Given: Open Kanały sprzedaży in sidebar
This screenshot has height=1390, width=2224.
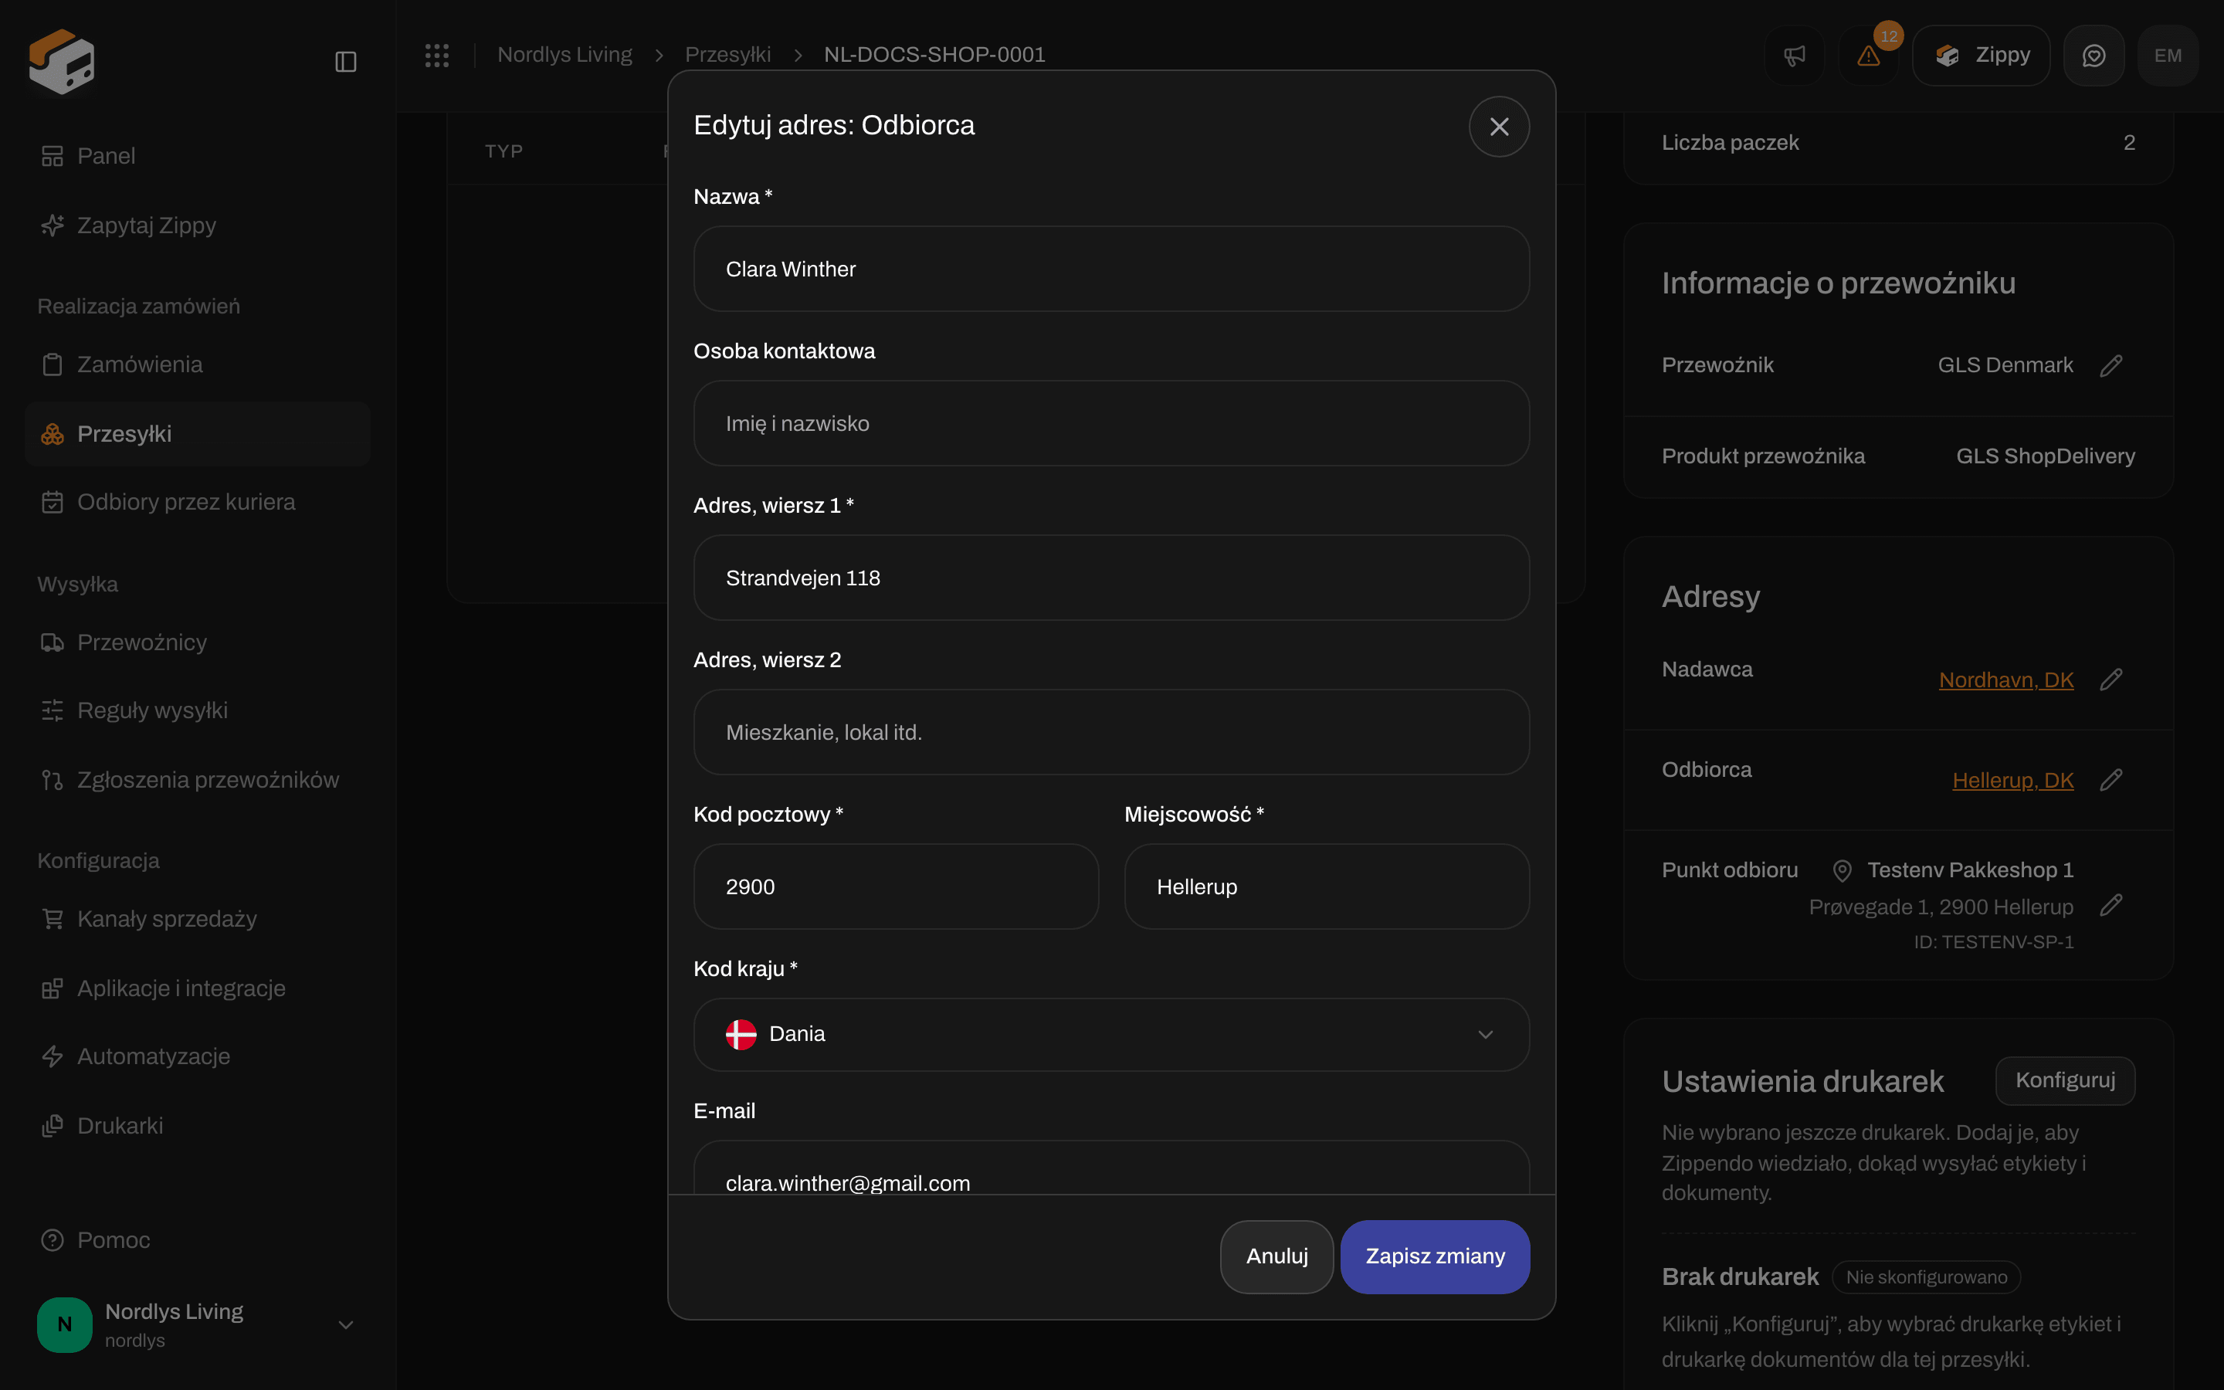Looking at the screenshot, I should coord(197,918).
